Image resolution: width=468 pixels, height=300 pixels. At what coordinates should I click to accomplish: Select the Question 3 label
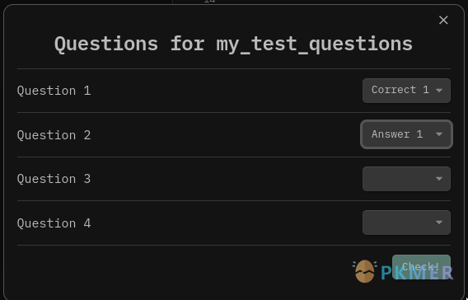click(54, 179)
